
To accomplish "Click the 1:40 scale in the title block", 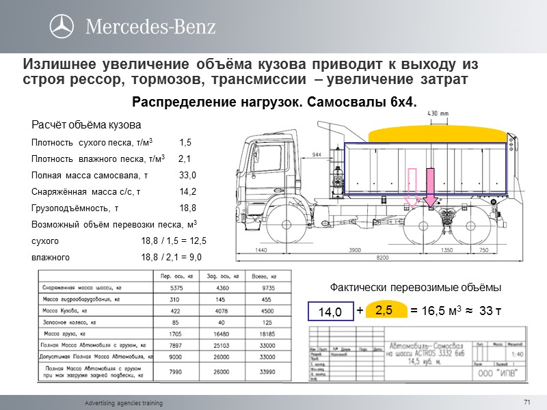I will (517, 354).
